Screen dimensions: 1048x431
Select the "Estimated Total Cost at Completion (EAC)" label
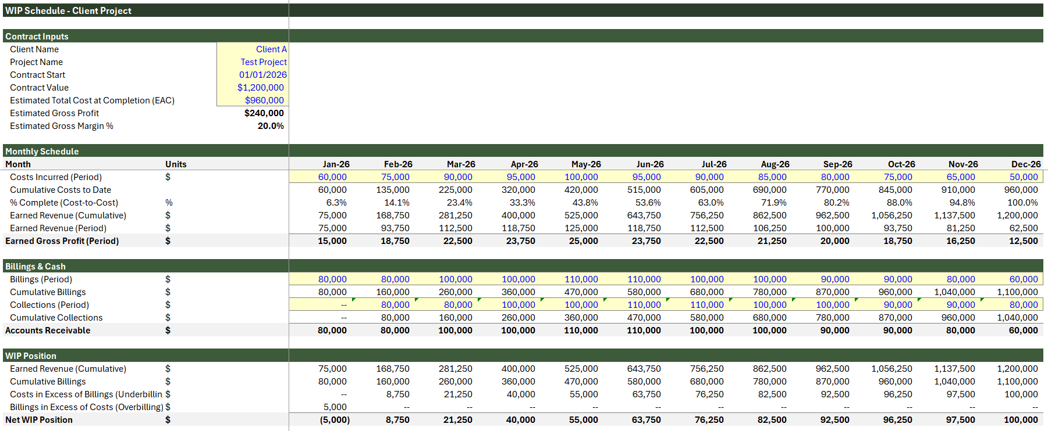point(92,100)
